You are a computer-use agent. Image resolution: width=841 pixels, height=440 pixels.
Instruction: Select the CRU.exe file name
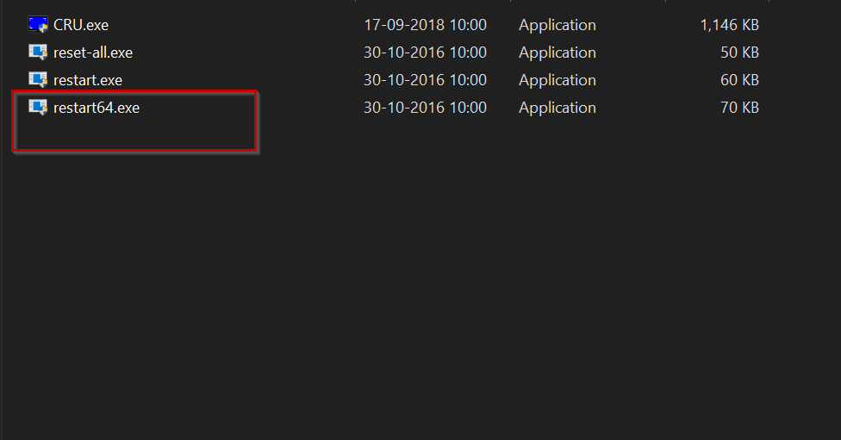pyautogui.click(x=81, y=25)
